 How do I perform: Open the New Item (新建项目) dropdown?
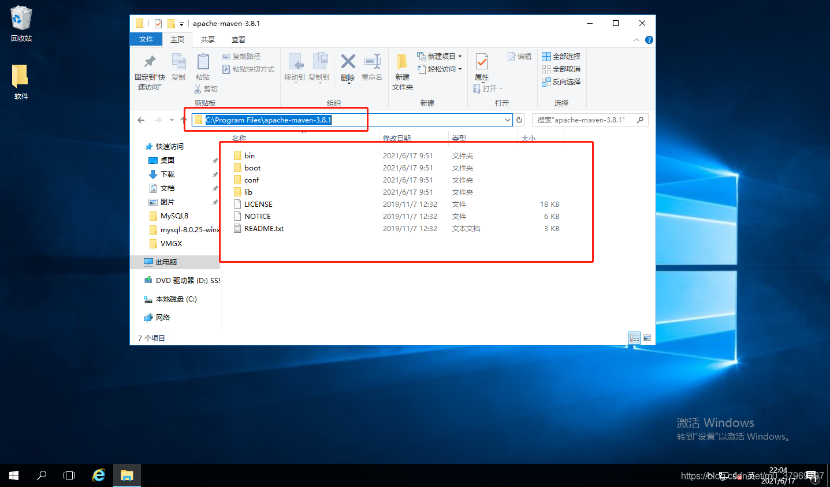(x=440, y=57)
